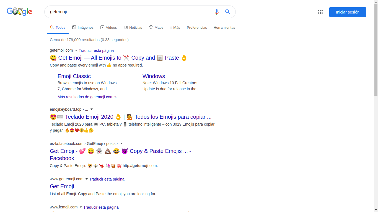
Task: Click the scrollbar down arrow
Action: (376, 210)
